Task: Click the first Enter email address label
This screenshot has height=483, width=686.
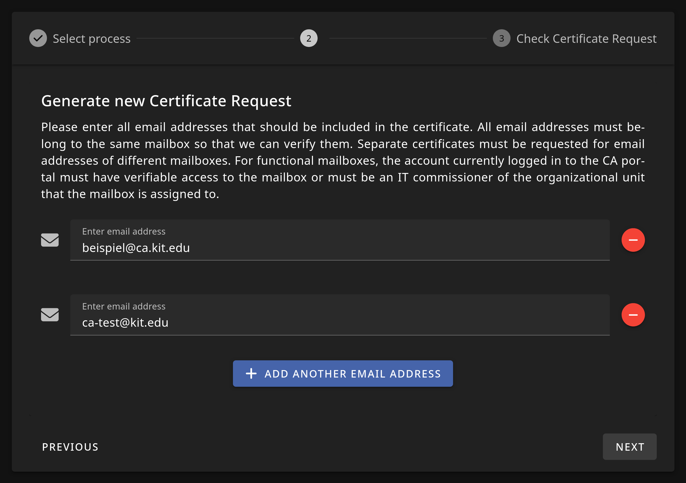Action: click(124, 231)
